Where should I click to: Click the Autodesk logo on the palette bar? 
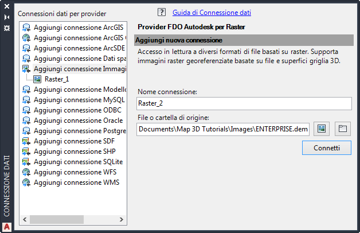point(7,226)
